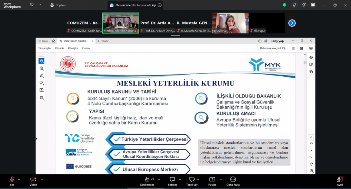Click the AI Companion sparkle icon
The width and height of the screenshot is (351, 189).
click(x=304, y=5)
